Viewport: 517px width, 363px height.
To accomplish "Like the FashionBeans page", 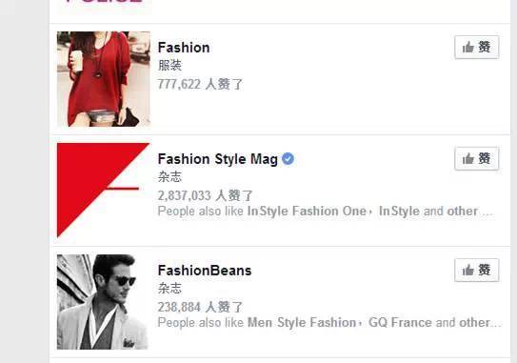I will [476, 271].
